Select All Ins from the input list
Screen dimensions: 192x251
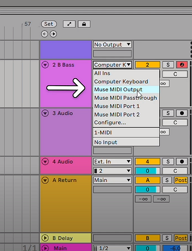126,73
